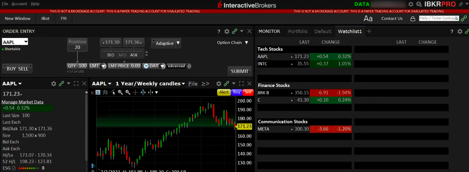Maximize the AAPL quote details panel

(x=76, y=84)
